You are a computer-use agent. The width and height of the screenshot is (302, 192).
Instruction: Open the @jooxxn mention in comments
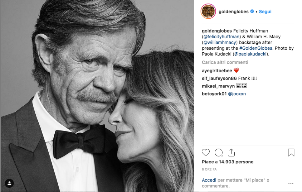click(x=237, y=94)
